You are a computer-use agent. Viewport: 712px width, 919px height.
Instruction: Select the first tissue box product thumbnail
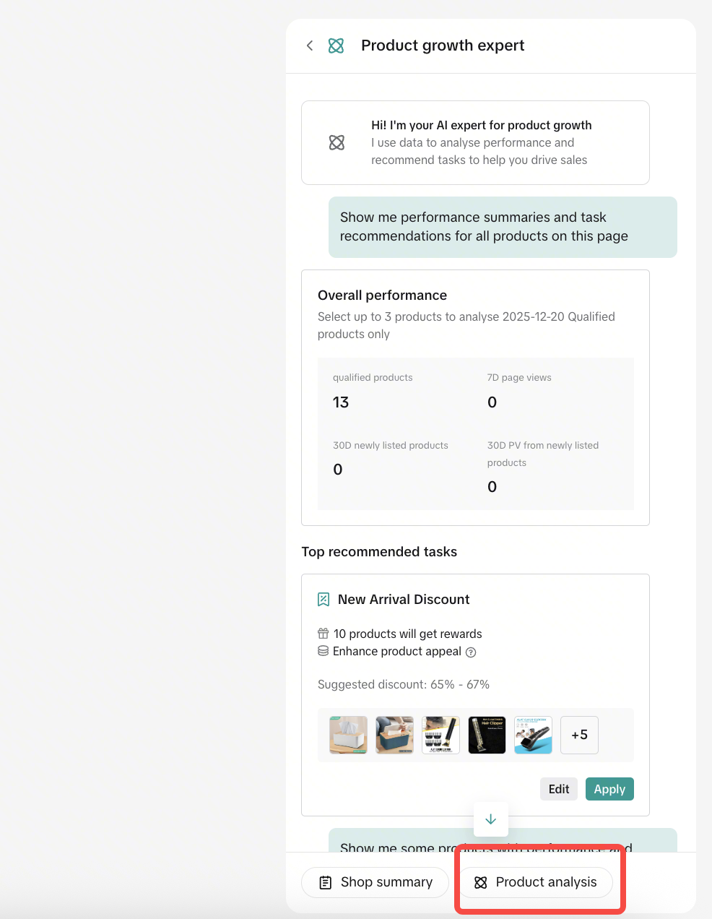click(x=348, y=735)
